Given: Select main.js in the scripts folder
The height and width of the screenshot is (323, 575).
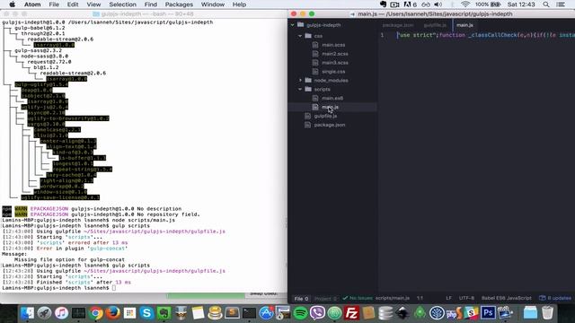Looking at the screenshot, I should tap(330, 107).
